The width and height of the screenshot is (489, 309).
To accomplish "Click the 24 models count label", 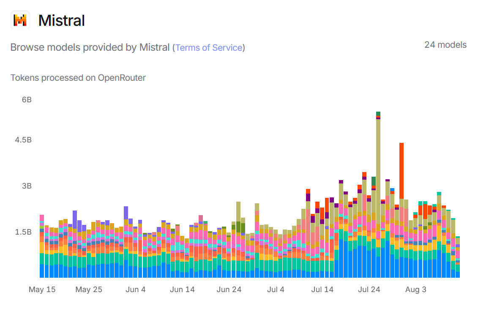I will [445, 45].
